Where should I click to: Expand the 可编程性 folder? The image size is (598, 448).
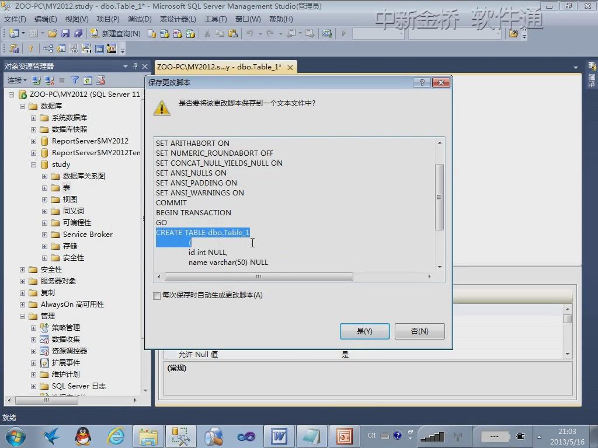(x=44, y=223)
